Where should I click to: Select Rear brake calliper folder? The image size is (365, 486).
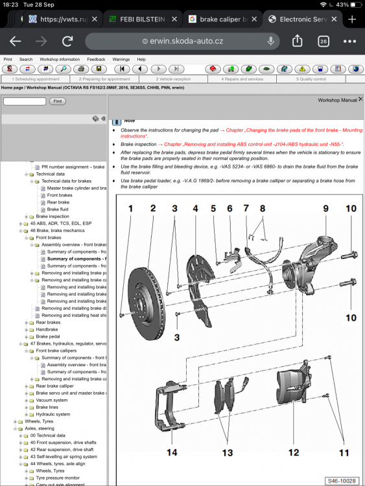tap(54, 386)
